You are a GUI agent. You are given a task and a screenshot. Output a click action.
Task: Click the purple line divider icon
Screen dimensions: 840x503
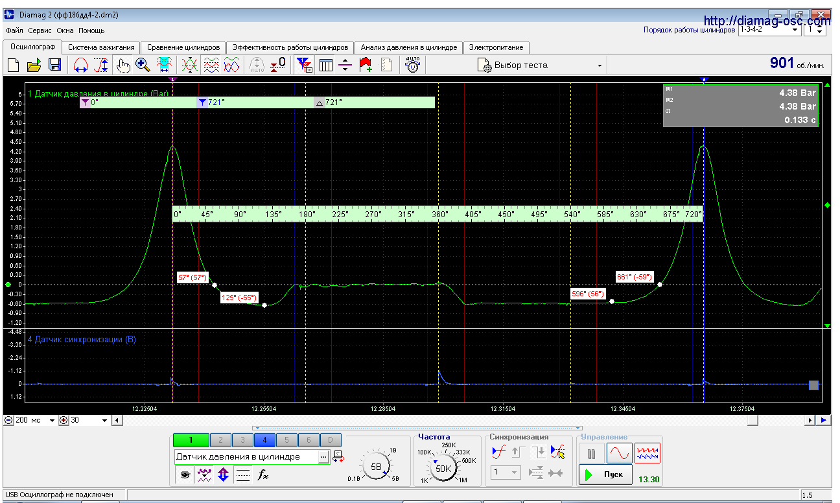click(x=345, y=65)
